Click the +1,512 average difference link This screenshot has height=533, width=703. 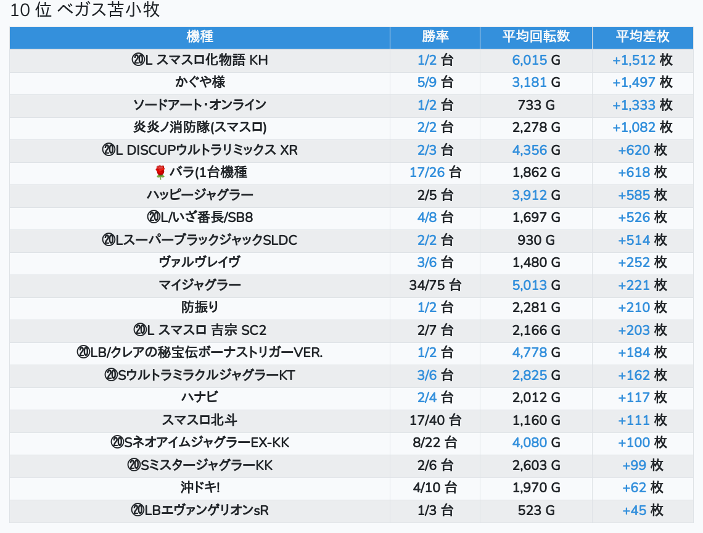(633, 60)
